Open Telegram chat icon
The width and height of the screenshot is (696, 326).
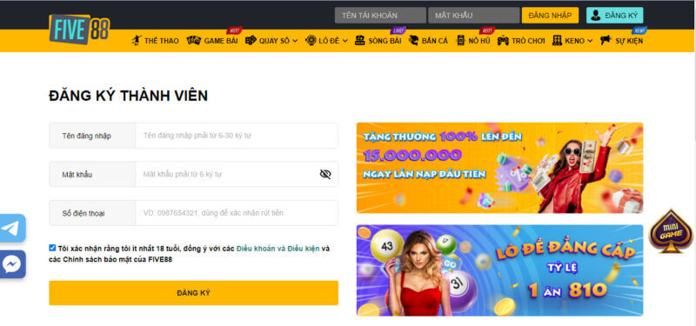pyautogui.click(x=12, y=228)
